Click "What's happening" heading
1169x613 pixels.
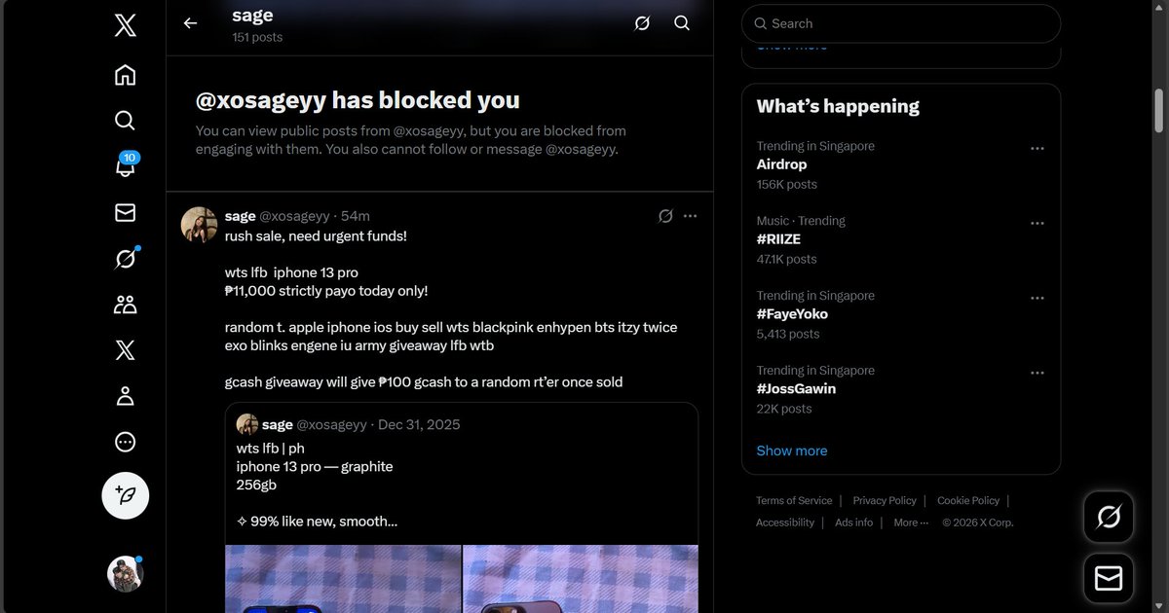[x=838, y=106]
